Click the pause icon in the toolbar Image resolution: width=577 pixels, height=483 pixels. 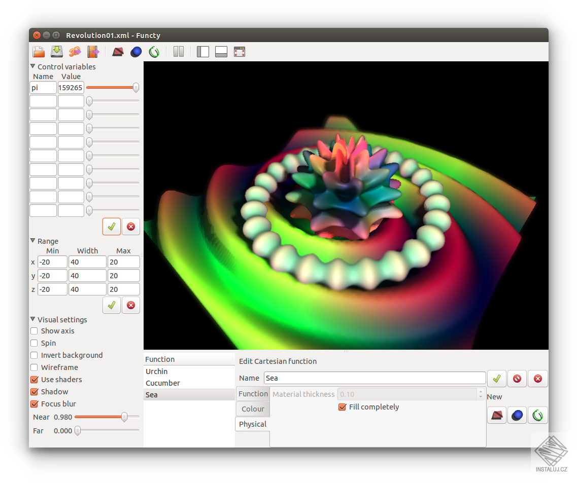(179, 52)
